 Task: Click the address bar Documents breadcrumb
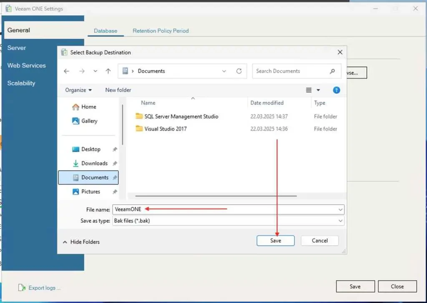pos(151,71)
